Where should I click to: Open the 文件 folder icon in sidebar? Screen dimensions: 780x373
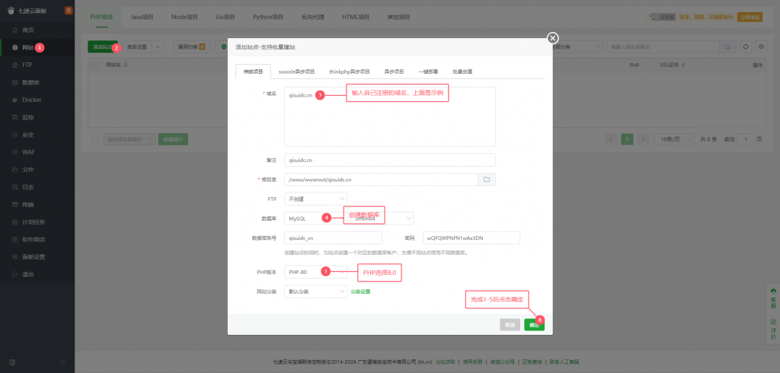pos(15,170)
